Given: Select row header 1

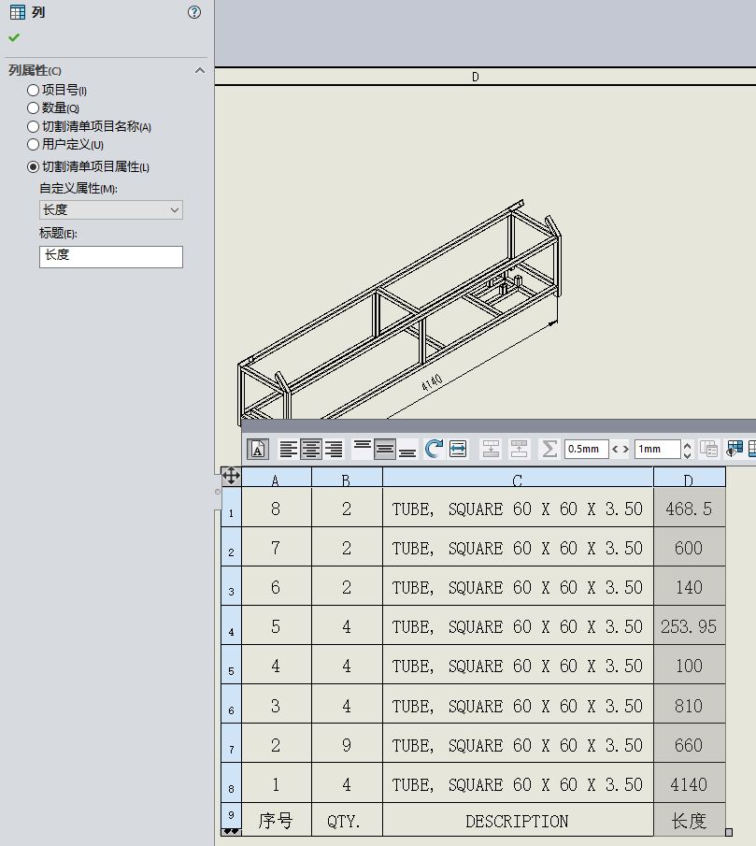Looking at the screenshot, I should 232,508.
